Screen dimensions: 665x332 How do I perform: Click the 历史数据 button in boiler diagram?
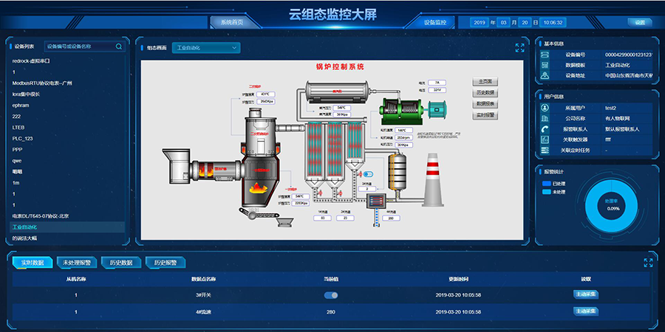485,92
